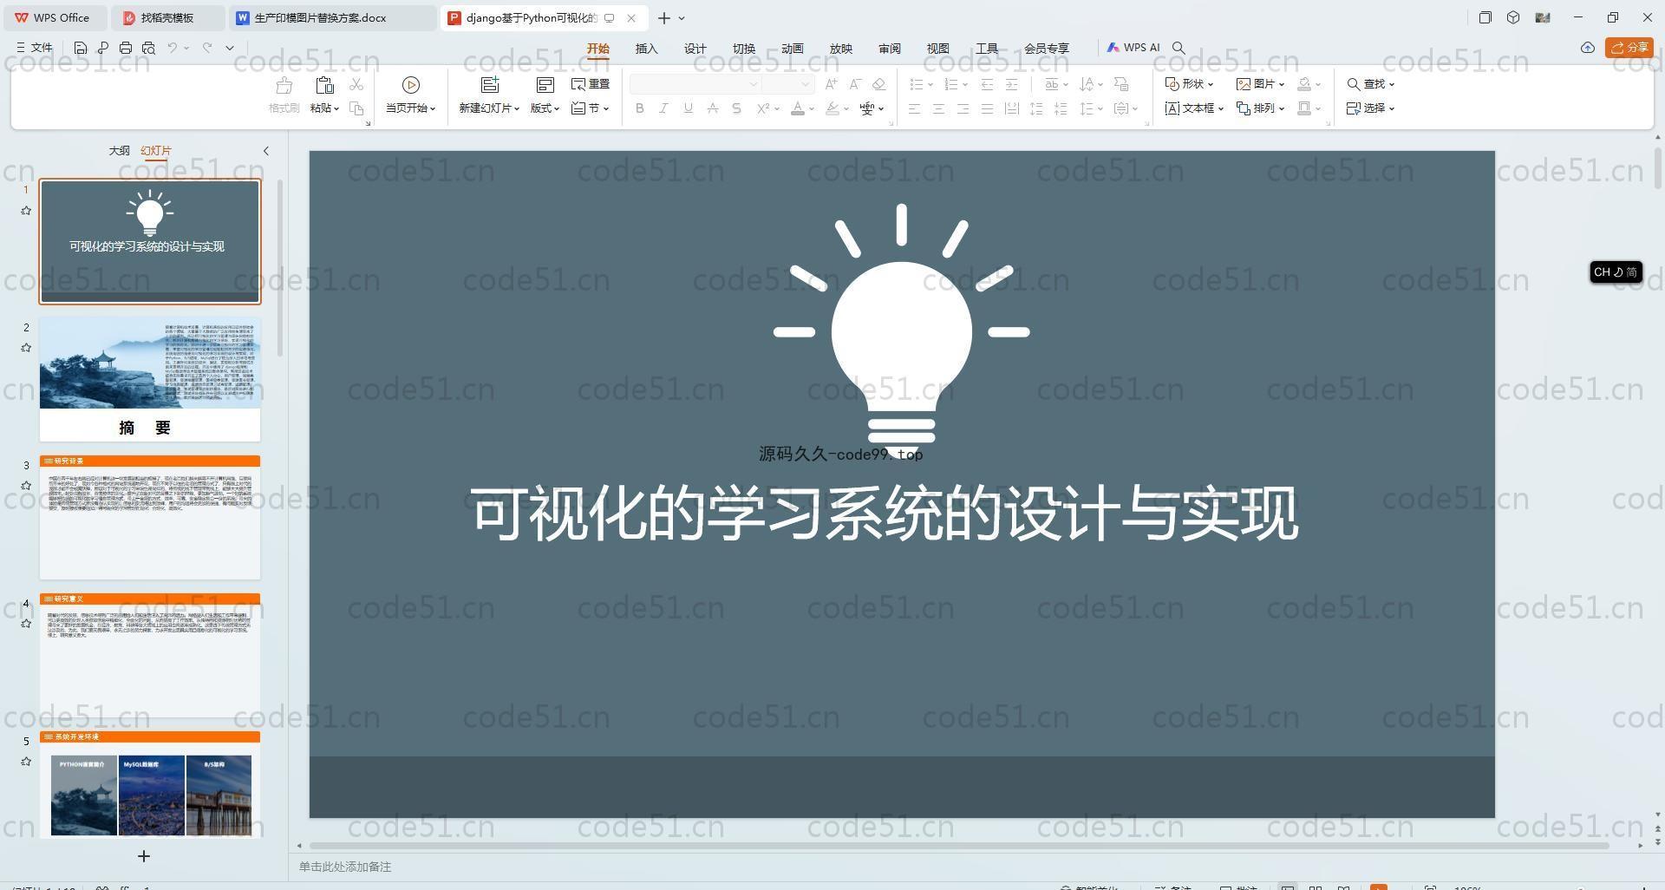Screen dimensions: 1665x890
Task: Switch to the Transitions (切换) ribbon tab
Action: click(744, 49)
